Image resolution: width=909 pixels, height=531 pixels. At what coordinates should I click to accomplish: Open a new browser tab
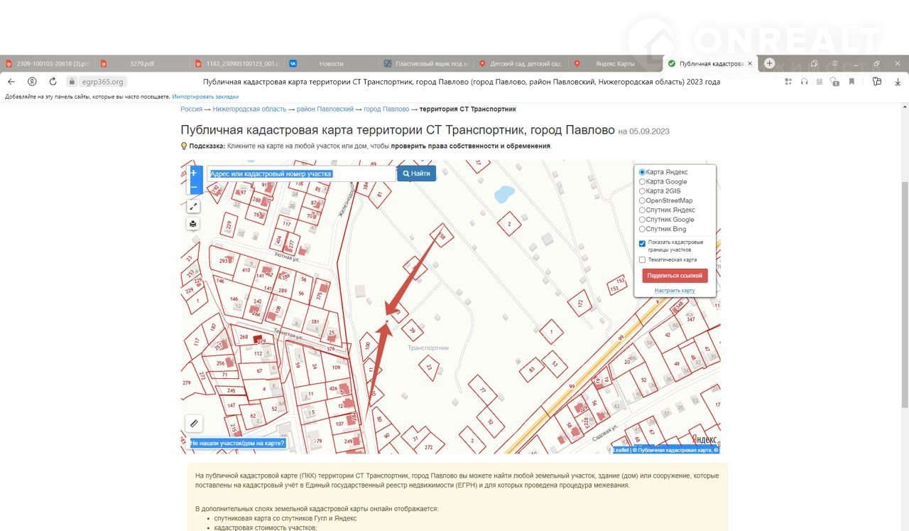(x=769, y=63)
